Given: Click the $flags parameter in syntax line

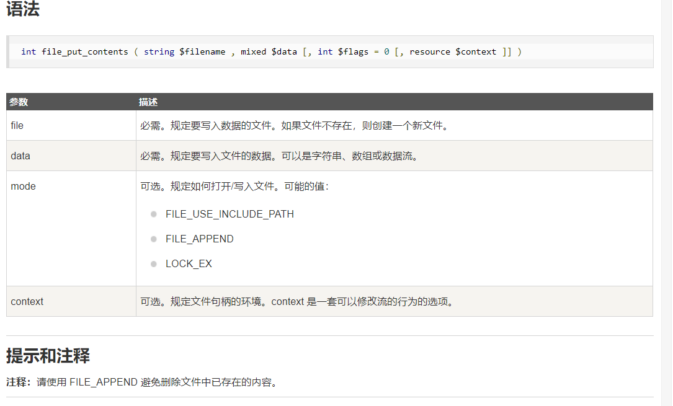Looking at the screenshot, I should click(x=353, y=52).
